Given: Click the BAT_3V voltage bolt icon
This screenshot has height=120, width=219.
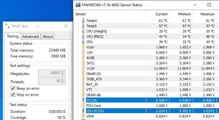Looking at the screenshot, I should click(x=83, y=84).
